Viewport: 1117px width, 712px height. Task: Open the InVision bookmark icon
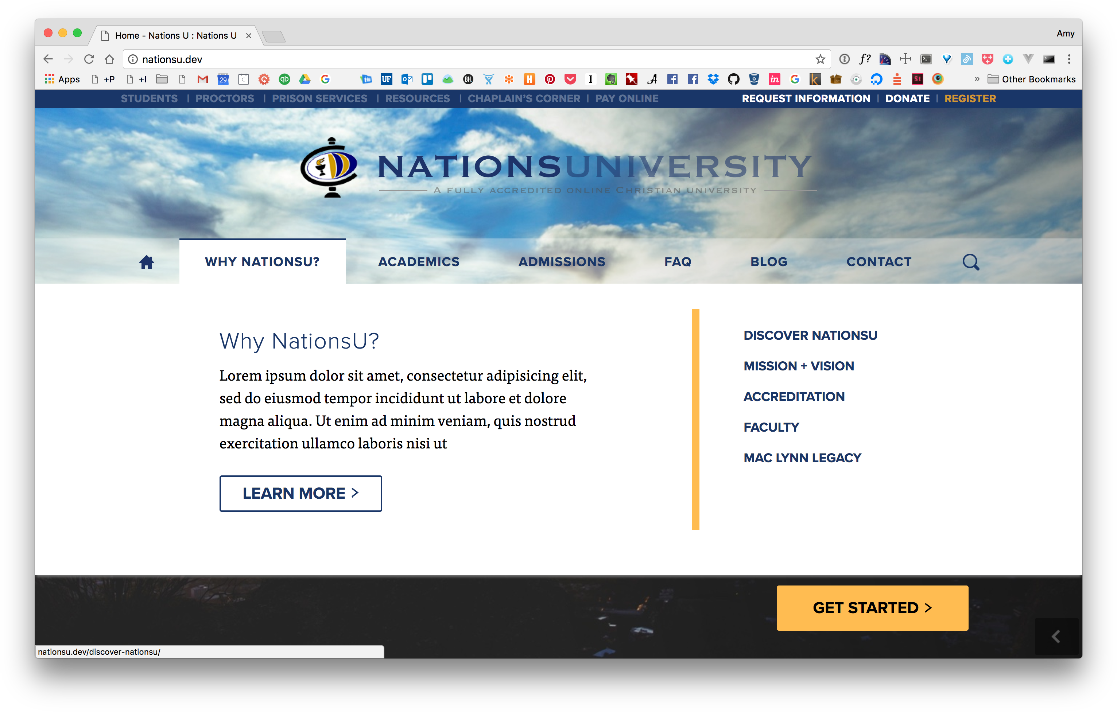click(x=774, y=79)
